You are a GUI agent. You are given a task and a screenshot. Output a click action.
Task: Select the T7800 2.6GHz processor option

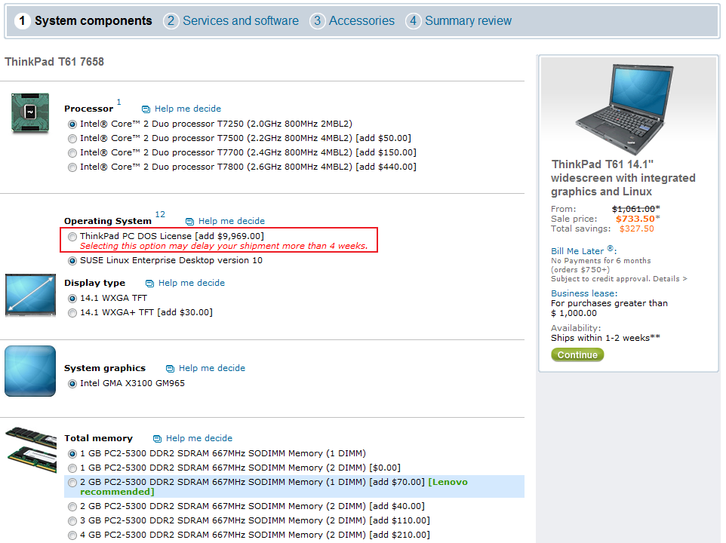[x=72, y=167]
